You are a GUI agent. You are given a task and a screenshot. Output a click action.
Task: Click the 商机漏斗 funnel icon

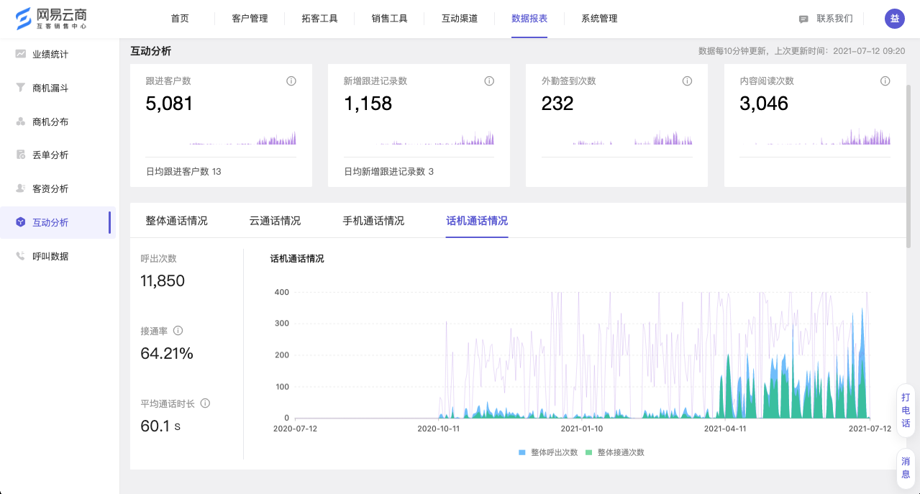[x=21, y=88]
